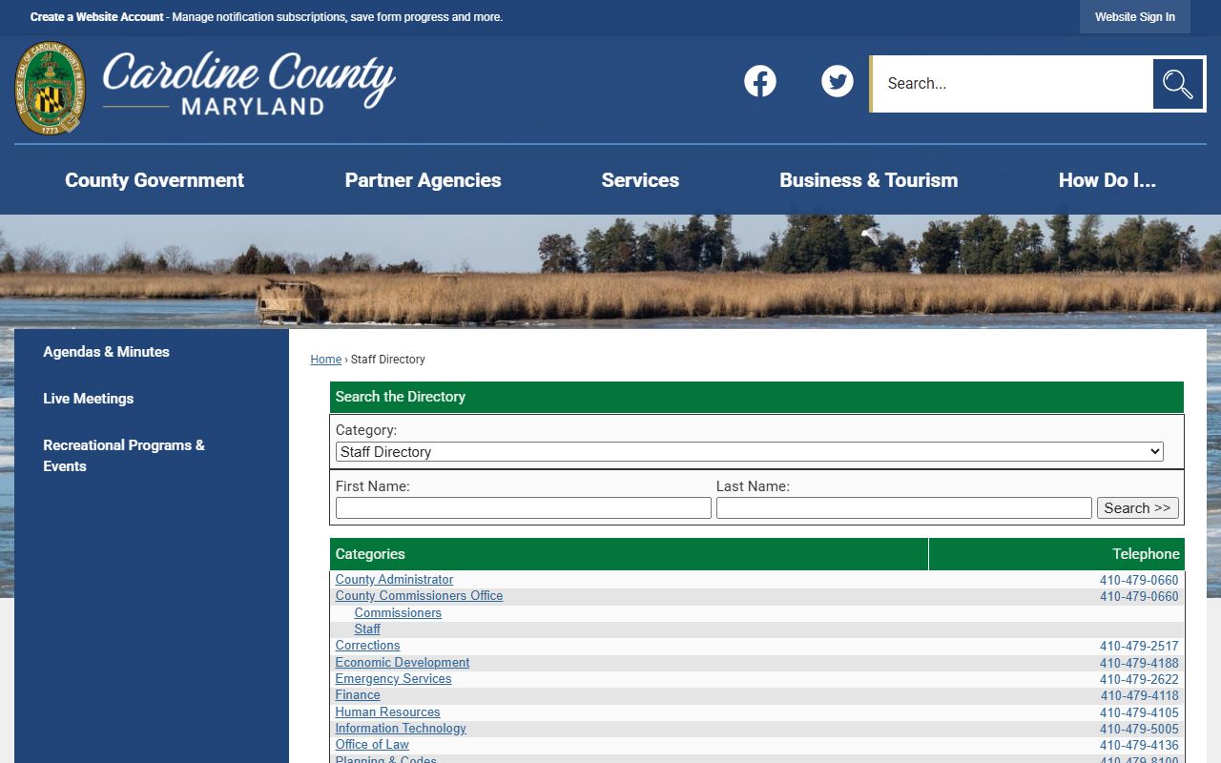Open the Information Technology category
Screen dimensions: 1221x763
[x=401, y=729]
